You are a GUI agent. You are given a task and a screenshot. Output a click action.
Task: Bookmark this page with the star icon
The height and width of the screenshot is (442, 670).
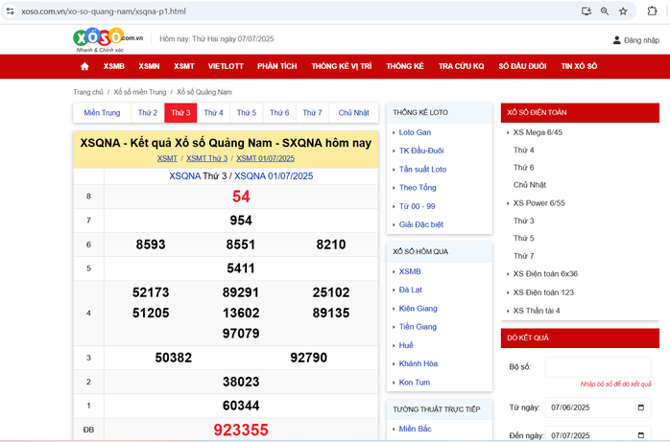(623, 11)
